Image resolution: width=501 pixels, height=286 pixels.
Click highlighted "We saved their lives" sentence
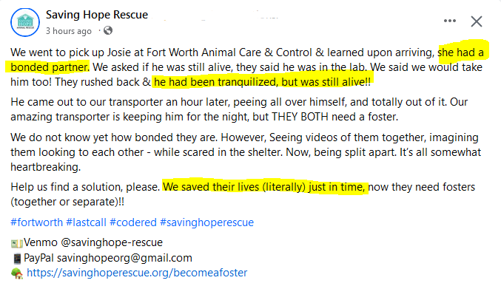click(211, 187)
